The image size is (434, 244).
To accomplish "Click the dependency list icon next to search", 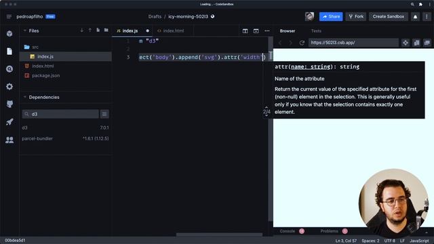I will 104,114.
